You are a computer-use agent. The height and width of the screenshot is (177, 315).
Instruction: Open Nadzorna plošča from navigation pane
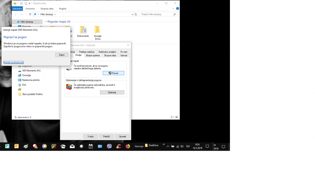(31, 80)
